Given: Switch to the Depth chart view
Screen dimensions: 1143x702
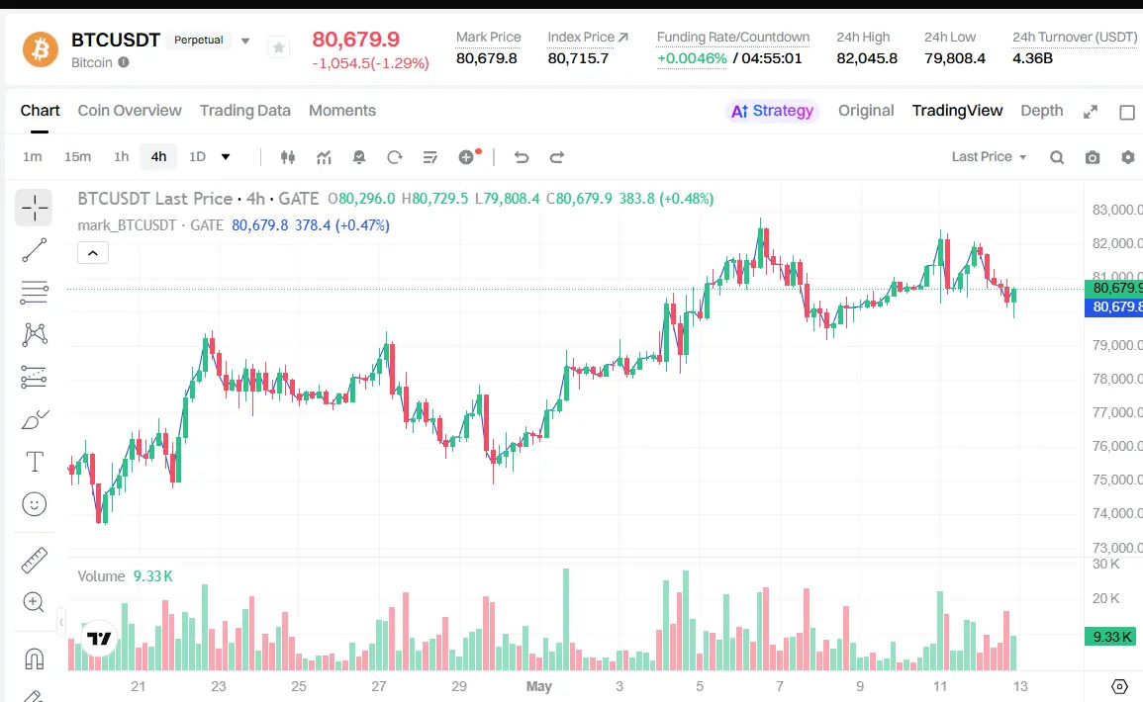Looking at the screenshot, I should (x=1042, y=111).
